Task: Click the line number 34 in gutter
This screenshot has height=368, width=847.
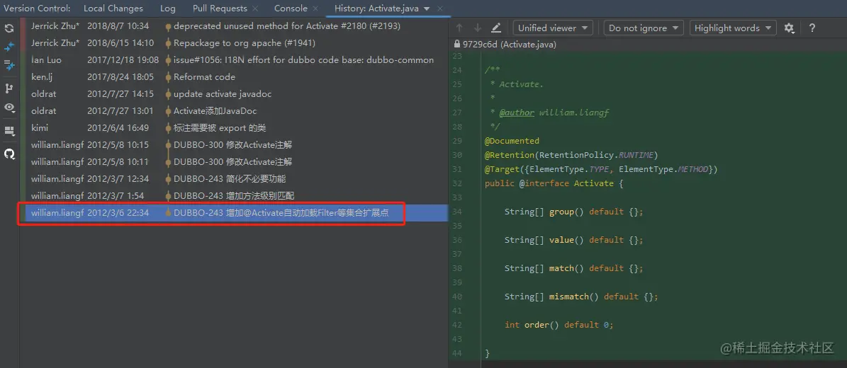Action: 457,212
